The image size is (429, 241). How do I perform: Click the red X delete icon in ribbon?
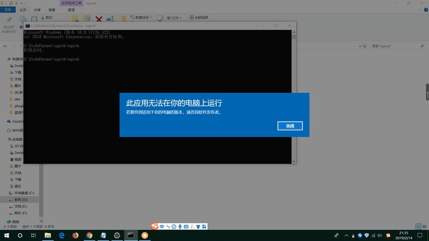(99, 19)
